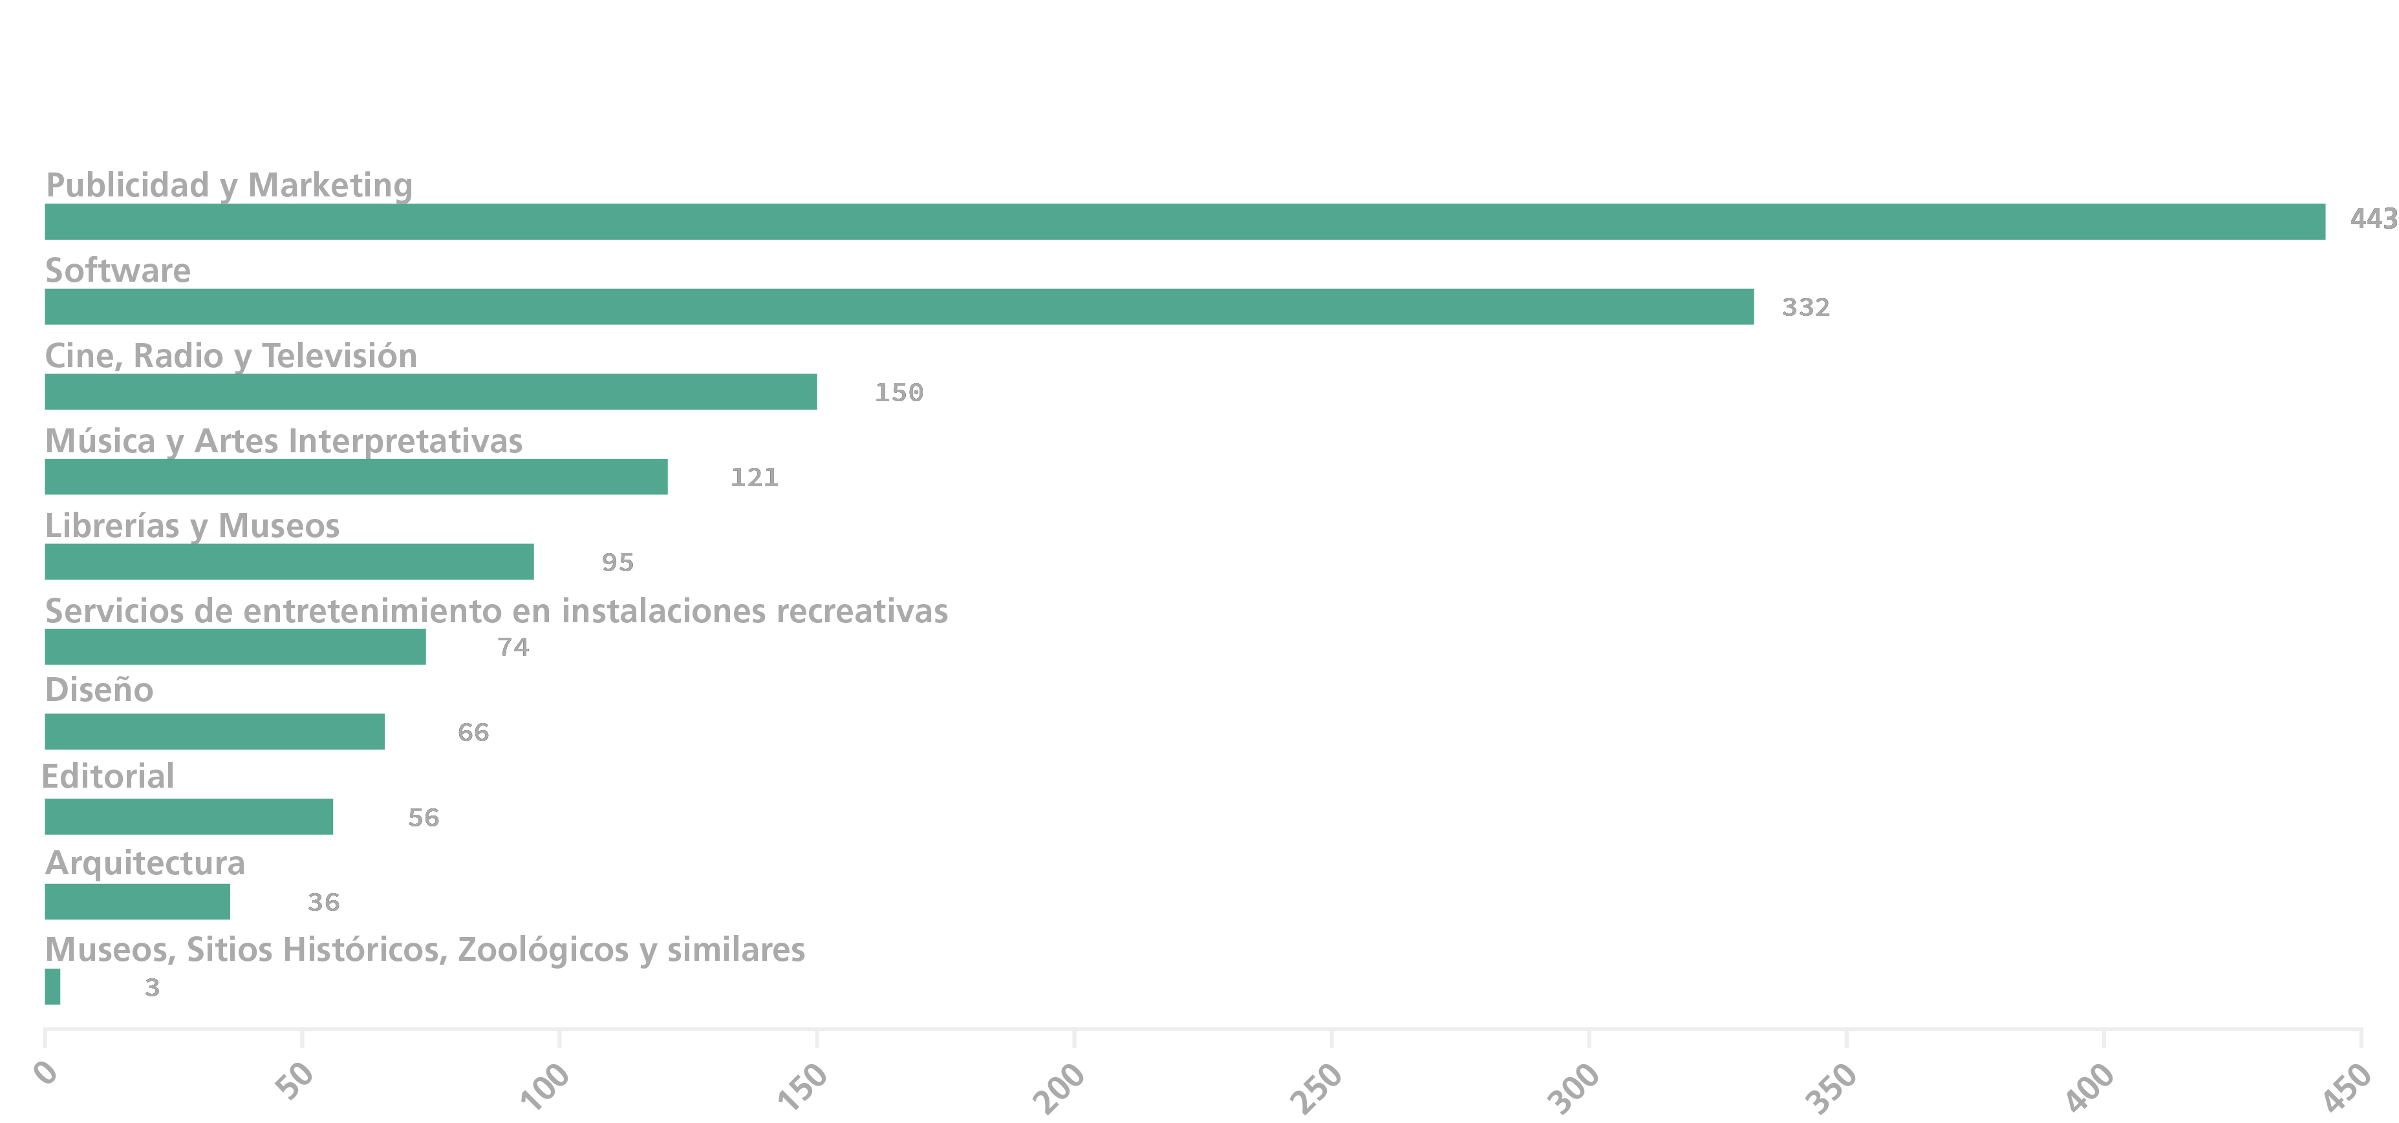Click the Arquitectura bar

click(x=137, y=901)
